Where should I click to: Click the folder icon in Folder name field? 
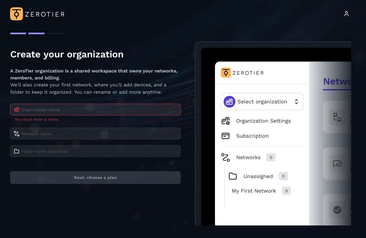click(16, 151)
